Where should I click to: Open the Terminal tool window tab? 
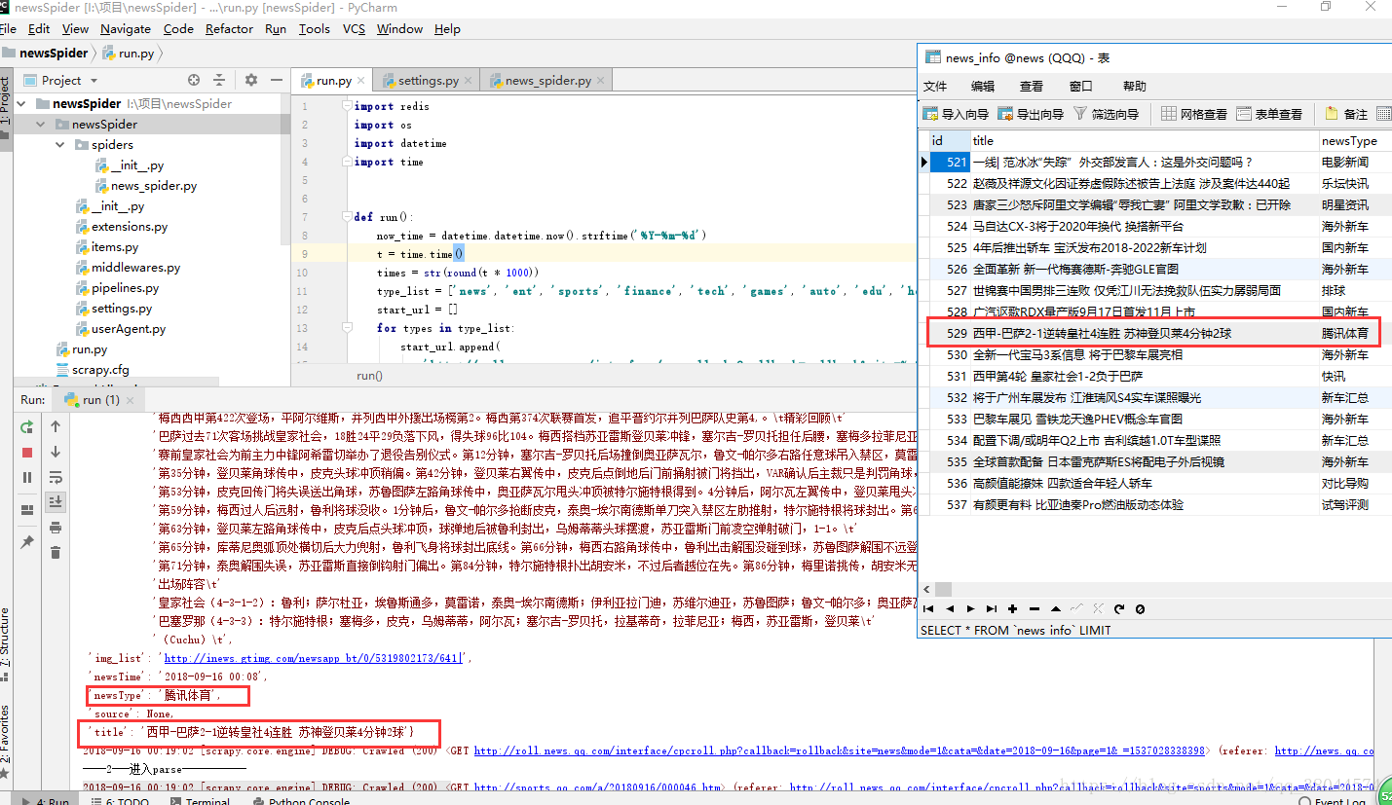point(199,801)
